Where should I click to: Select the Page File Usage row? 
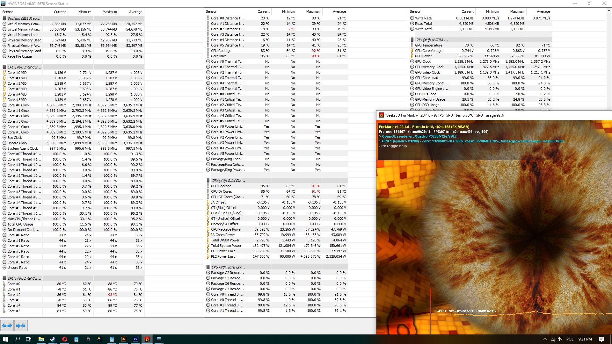(73, 56)
